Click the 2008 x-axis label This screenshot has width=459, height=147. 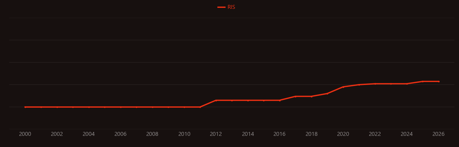(152, 134)
